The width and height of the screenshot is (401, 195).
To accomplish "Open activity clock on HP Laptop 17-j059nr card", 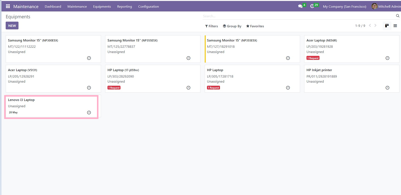I will coord(189,88).
